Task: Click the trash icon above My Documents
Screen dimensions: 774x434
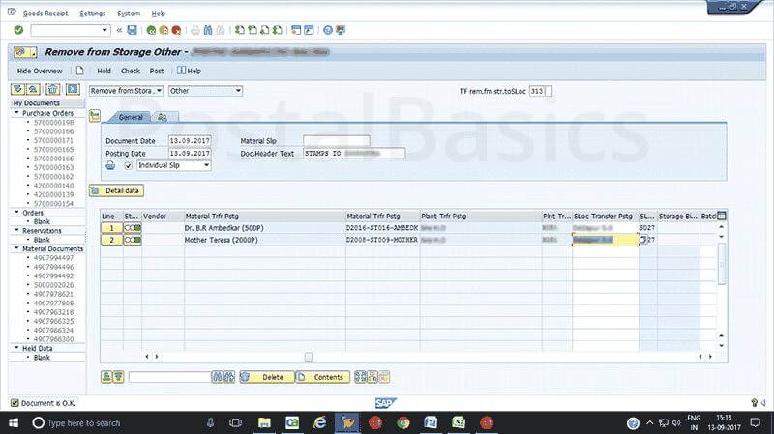Action: (x=52, y=90)
